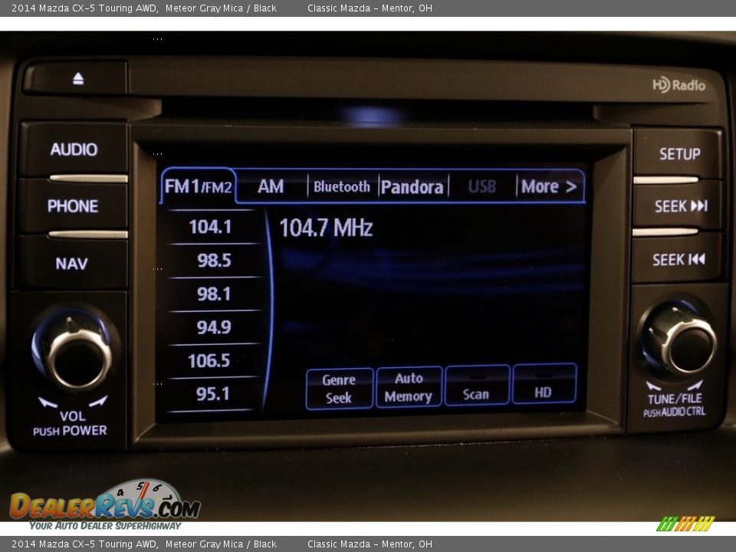The height and width of the screenshot is (552, 736).
Task: Select the Bluetooth audio source
Action: (x=341, y=186)
